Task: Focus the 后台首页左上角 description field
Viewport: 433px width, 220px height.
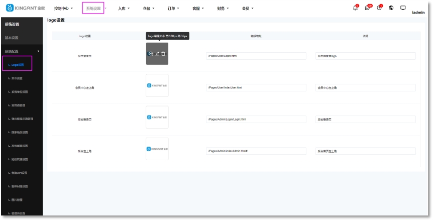Action: (365, 151)
